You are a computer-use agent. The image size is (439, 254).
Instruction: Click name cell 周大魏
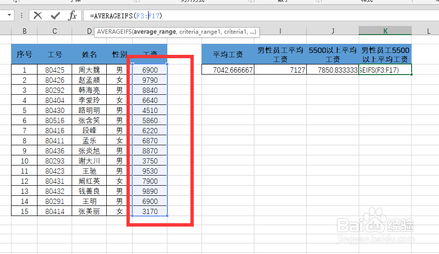pyautogui.click(x=89, y=70)
